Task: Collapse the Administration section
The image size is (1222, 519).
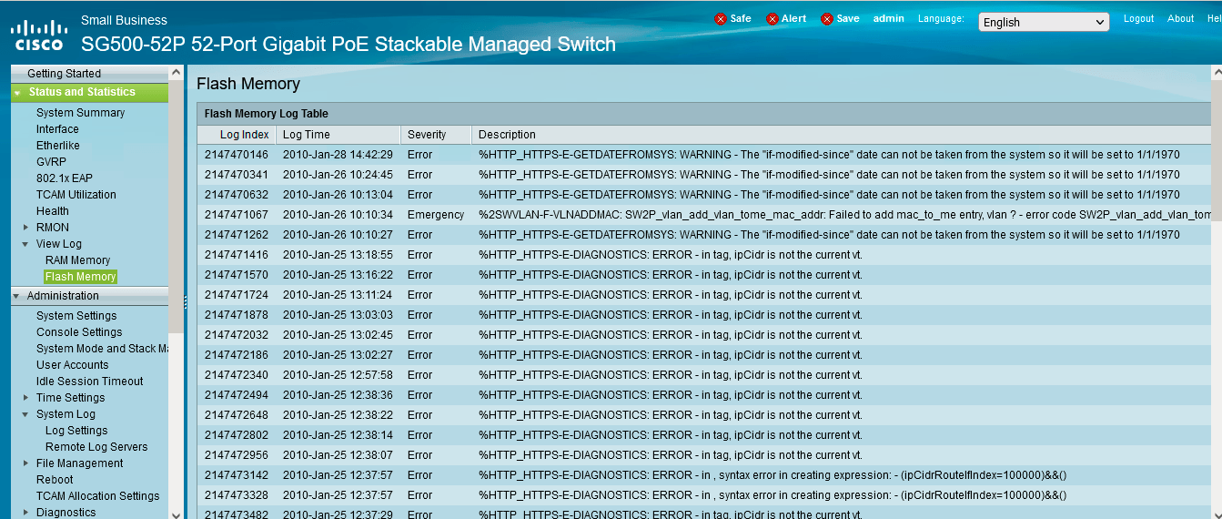Action: pyautogui.click(x=16, y=296)
